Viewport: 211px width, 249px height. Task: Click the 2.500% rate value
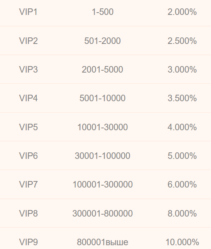(182, 41)
